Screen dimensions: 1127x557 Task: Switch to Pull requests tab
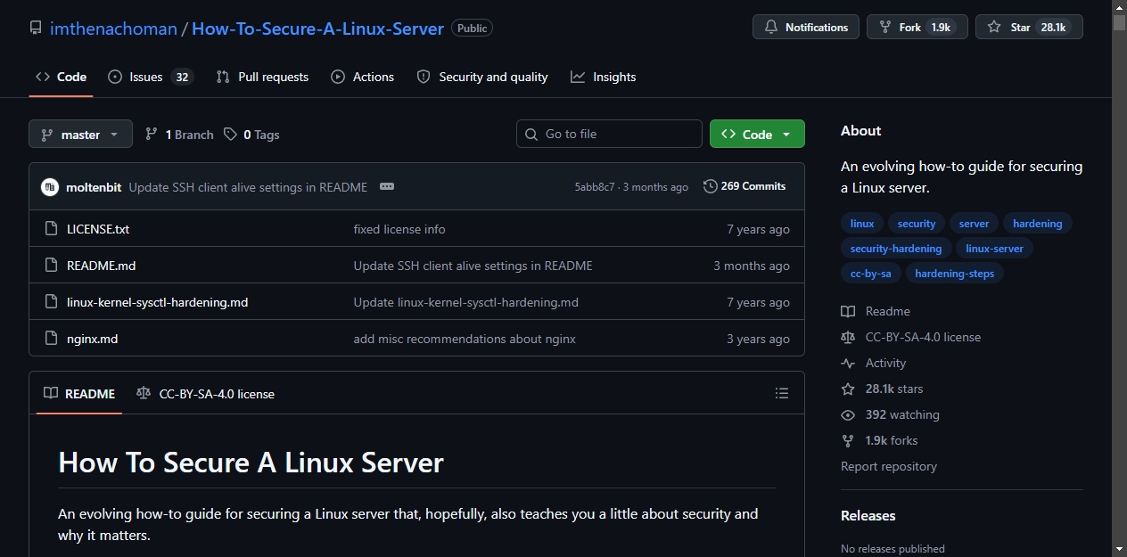click(x=262, y=77)
